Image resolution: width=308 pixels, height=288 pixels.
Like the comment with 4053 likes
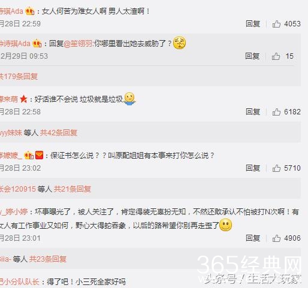point(276,24)
